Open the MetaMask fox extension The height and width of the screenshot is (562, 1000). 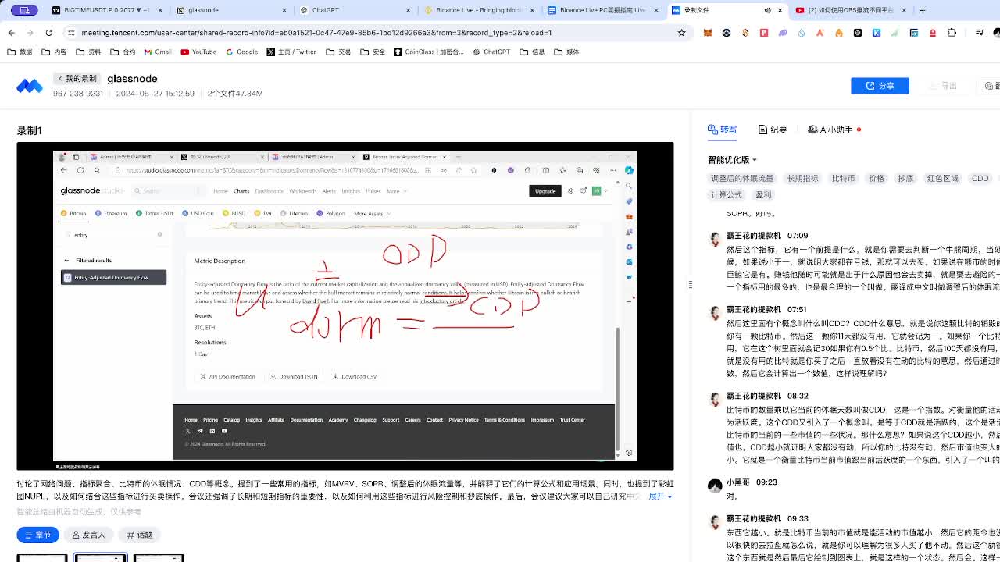pos(708,33)
